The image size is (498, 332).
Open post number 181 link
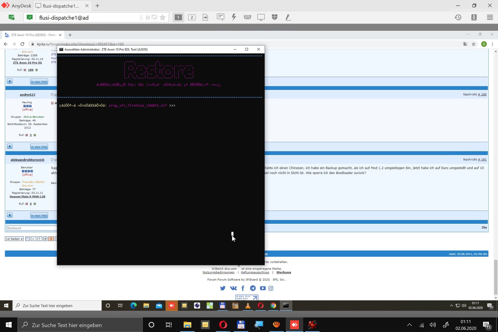click(x=482, y=160)
